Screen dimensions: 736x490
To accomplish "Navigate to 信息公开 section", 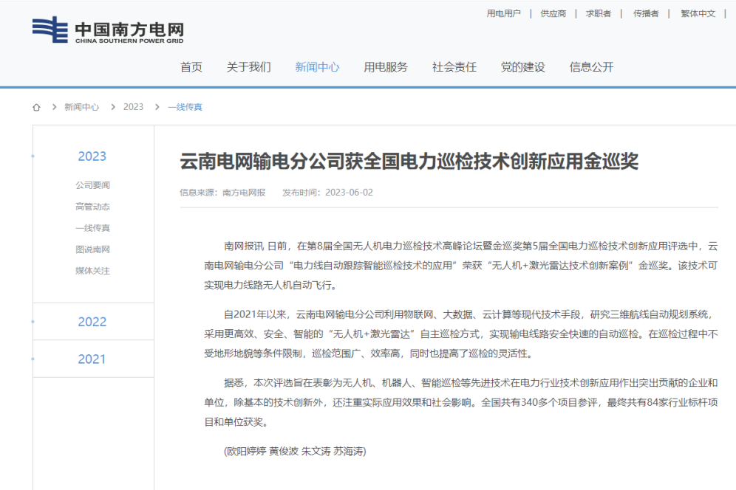I will point(591,67).
